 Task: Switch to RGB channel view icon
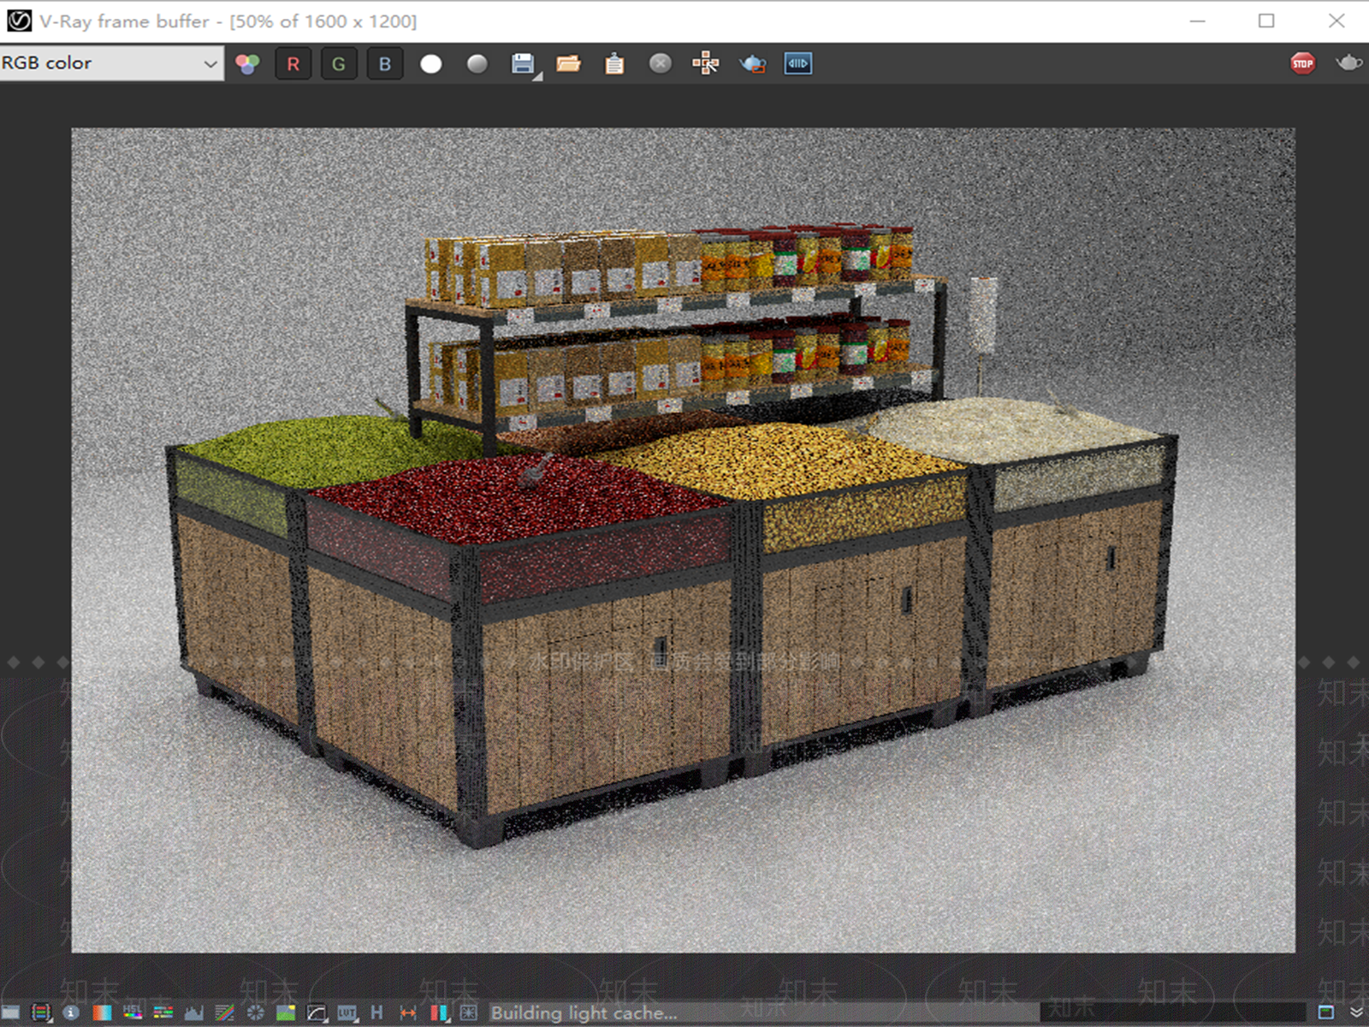coord(247,63)
